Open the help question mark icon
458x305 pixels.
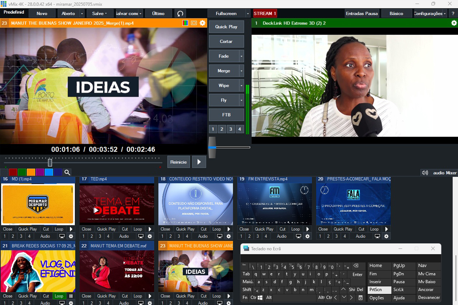[x=453, y=13]
